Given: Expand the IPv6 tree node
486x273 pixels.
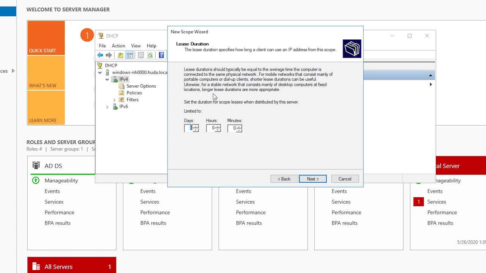Looking at the screenshot, I should click(107, 107).
